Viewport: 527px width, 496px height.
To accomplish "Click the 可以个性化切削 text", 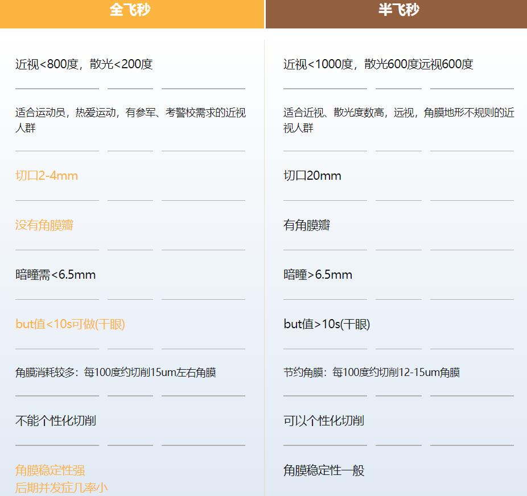I will [x=324, y=421].
